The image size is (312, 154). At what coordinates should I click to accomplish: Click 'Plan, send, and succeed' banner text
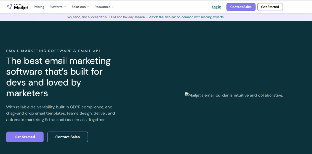(x=106, y=17)
